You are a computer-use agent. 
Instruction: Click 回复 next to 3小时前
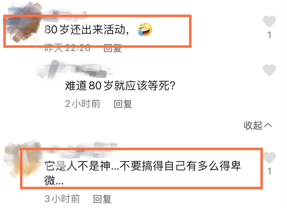102,199
